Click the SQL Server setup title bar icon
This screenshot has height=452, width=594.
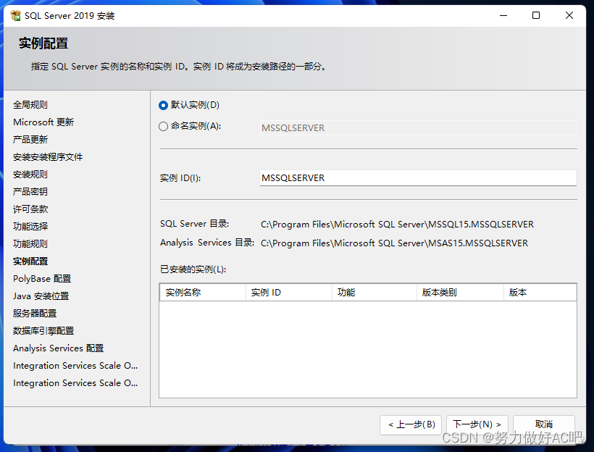click(x=15, y=15)
